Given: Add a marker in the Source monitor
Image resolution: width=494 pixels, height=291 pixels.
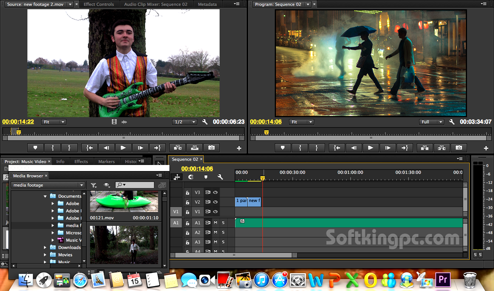Looking at the screenshot, I should click(x=35, y=148).
